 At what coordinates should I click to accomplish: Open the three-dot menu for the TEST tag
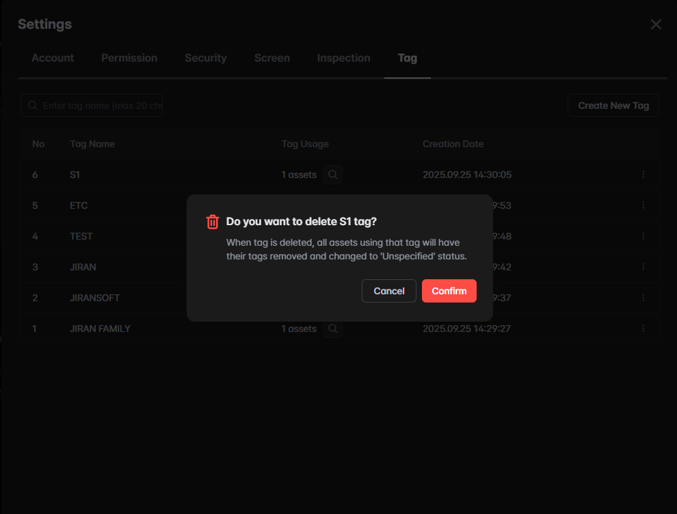click(x=643, y=236)
